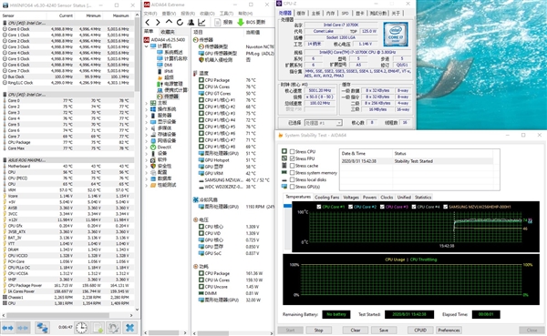Expand the Motherboard node in AIDA64 tree
Viewport: 547px width, 336px height.
pyautogui.click(x=147, y=103)
